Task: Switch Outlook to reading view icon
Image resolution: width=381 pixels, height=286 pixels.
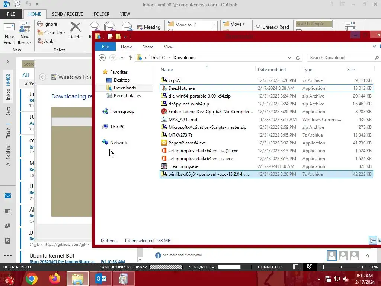Action: pyautogui.click(x=310, y=267)
